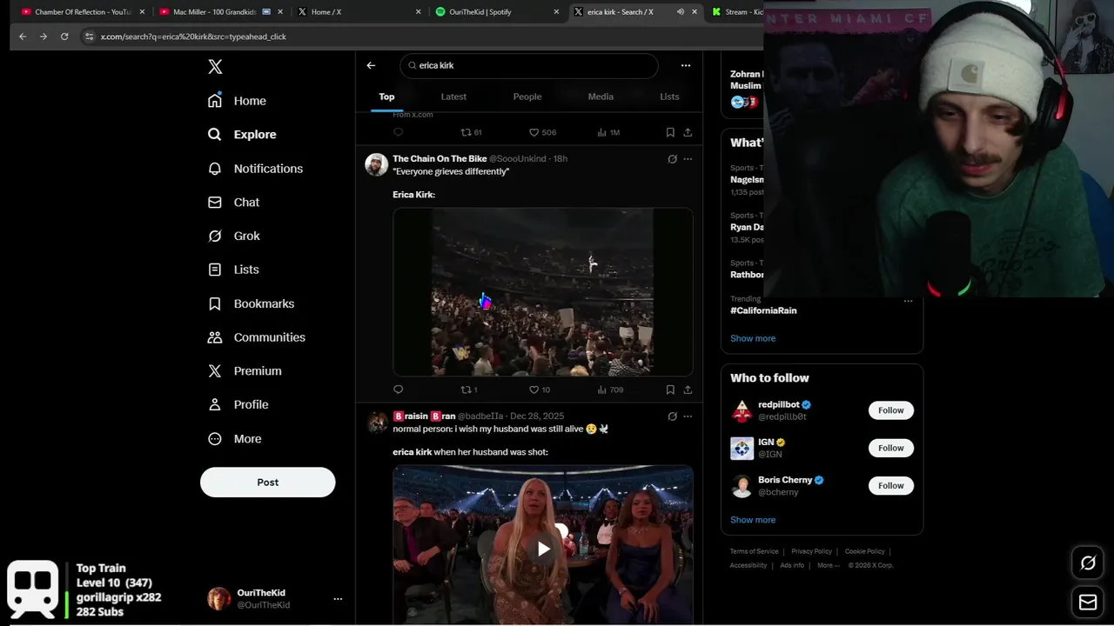Open floating Grok button
Screen dimensions: 1114x626
(x=1088, y=563)
